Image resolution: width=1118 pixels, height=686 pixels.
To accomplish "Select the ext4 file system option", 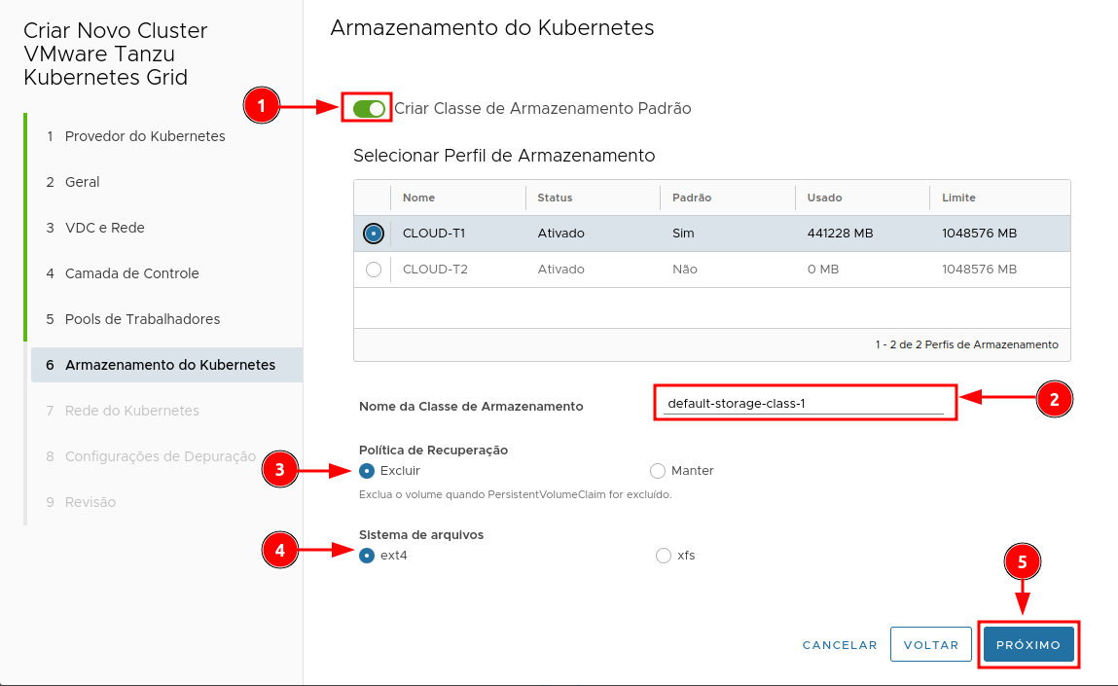I will [367, 556].
